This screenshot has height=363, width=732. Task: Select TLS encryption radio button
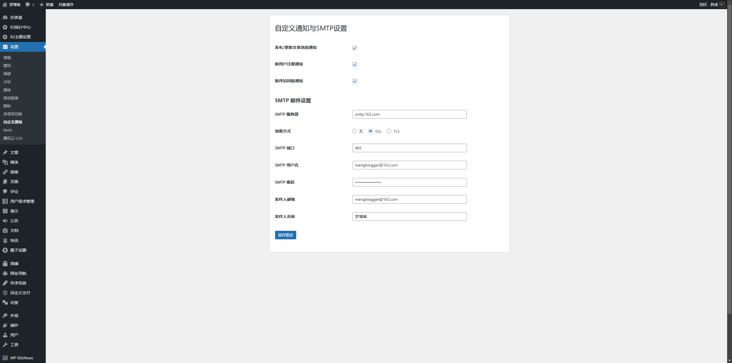coord(389,131)
